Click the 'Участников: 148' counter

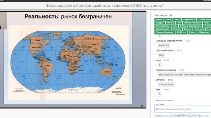tap(164, 15)
